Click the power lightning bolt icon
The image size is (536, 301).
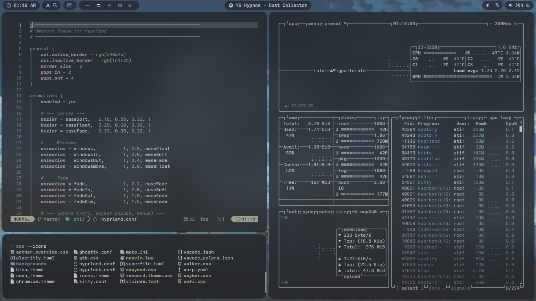[488, 5]
